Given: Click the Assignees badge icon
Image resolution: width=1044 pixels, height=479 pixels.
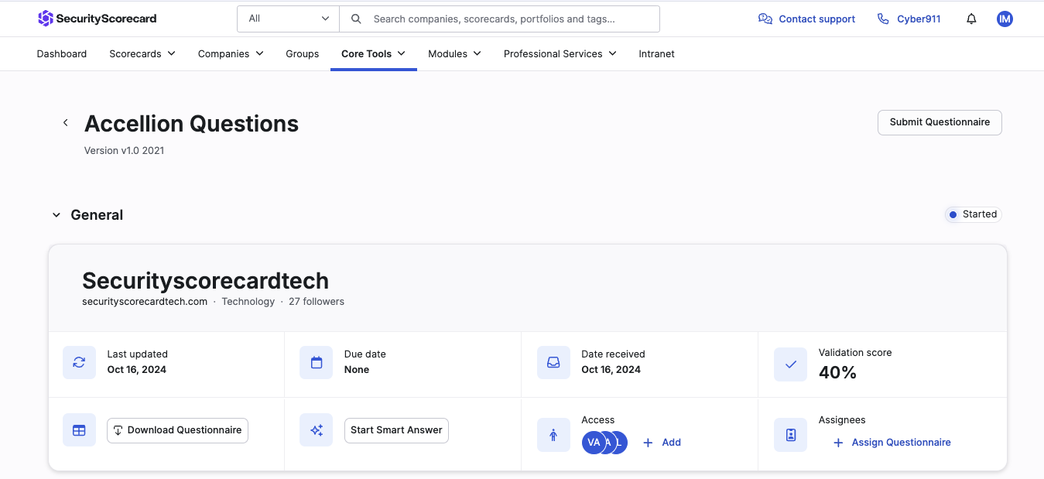Looking at the screenshot, I should 790,436.
